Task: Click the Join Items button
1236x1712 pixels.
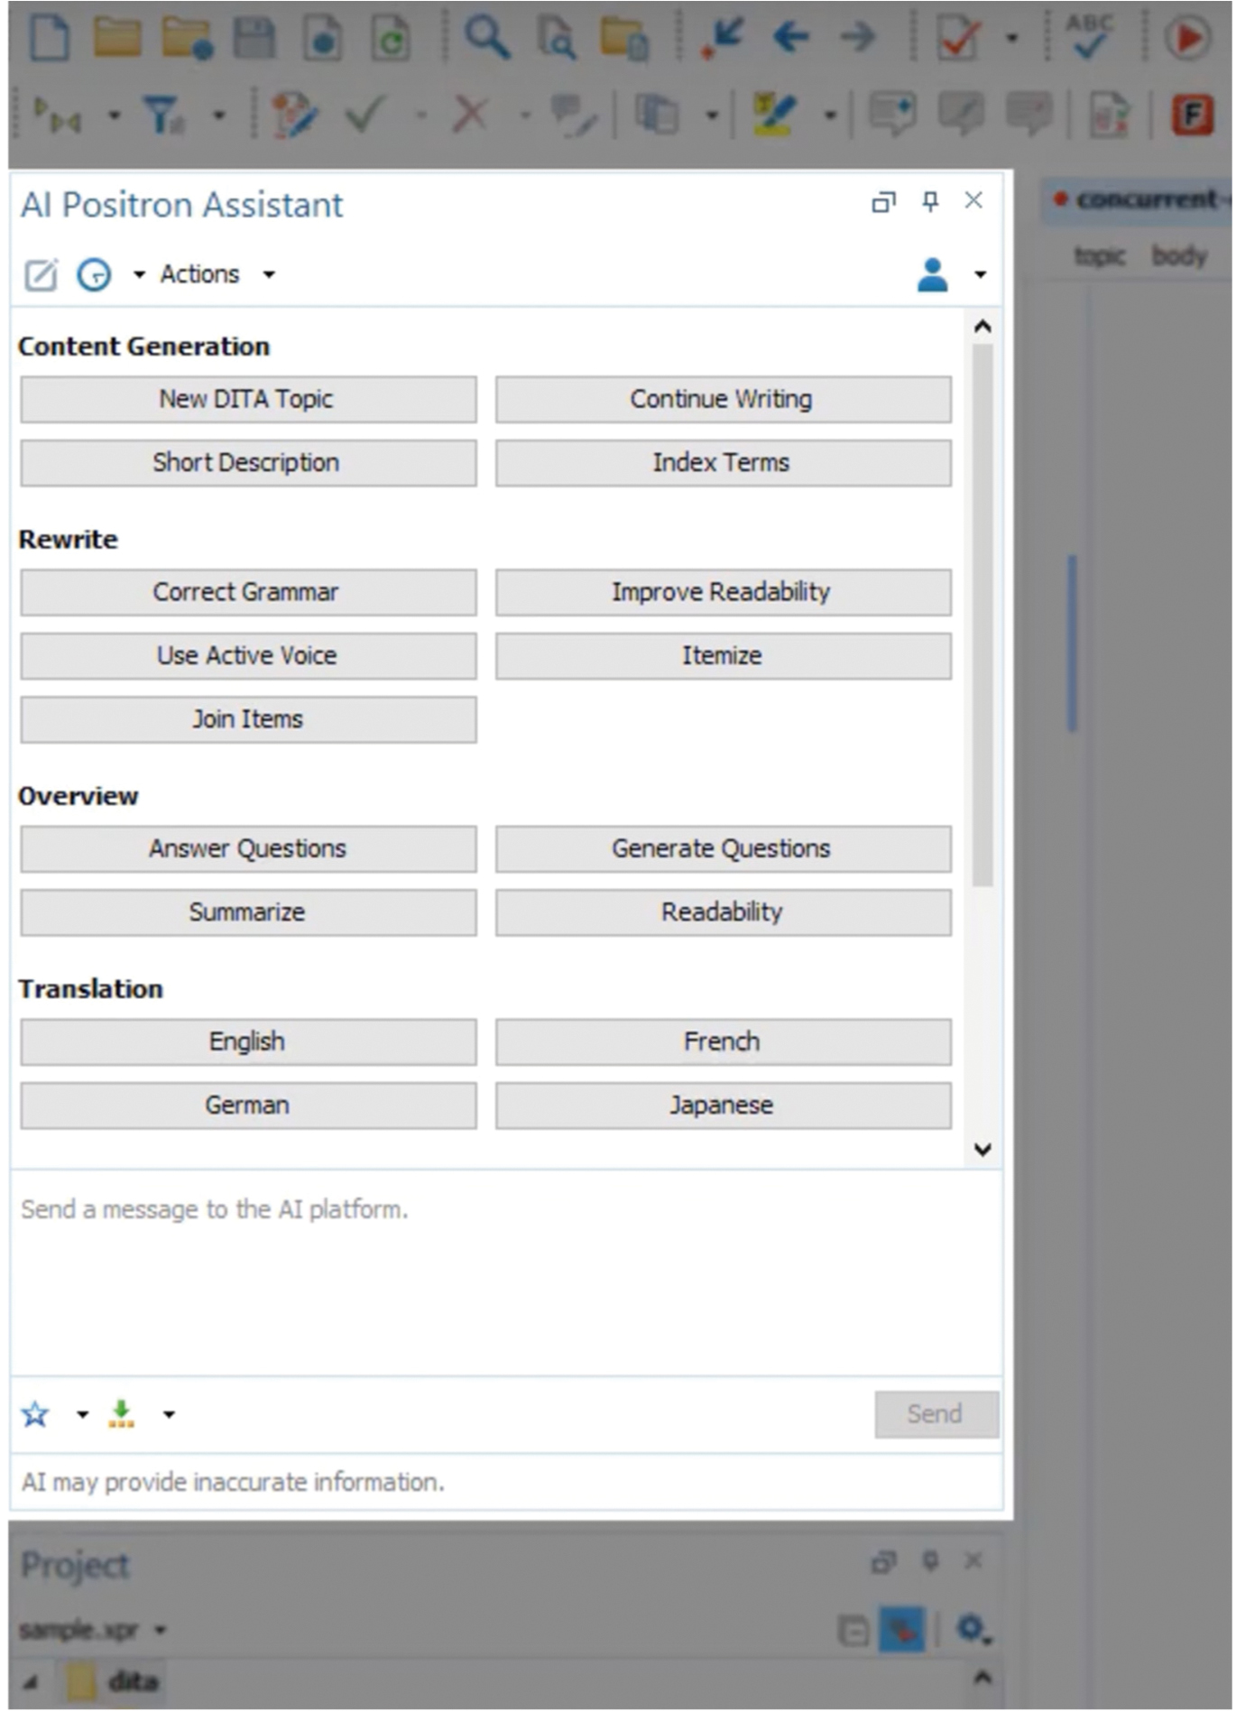Action: point(248,719)
